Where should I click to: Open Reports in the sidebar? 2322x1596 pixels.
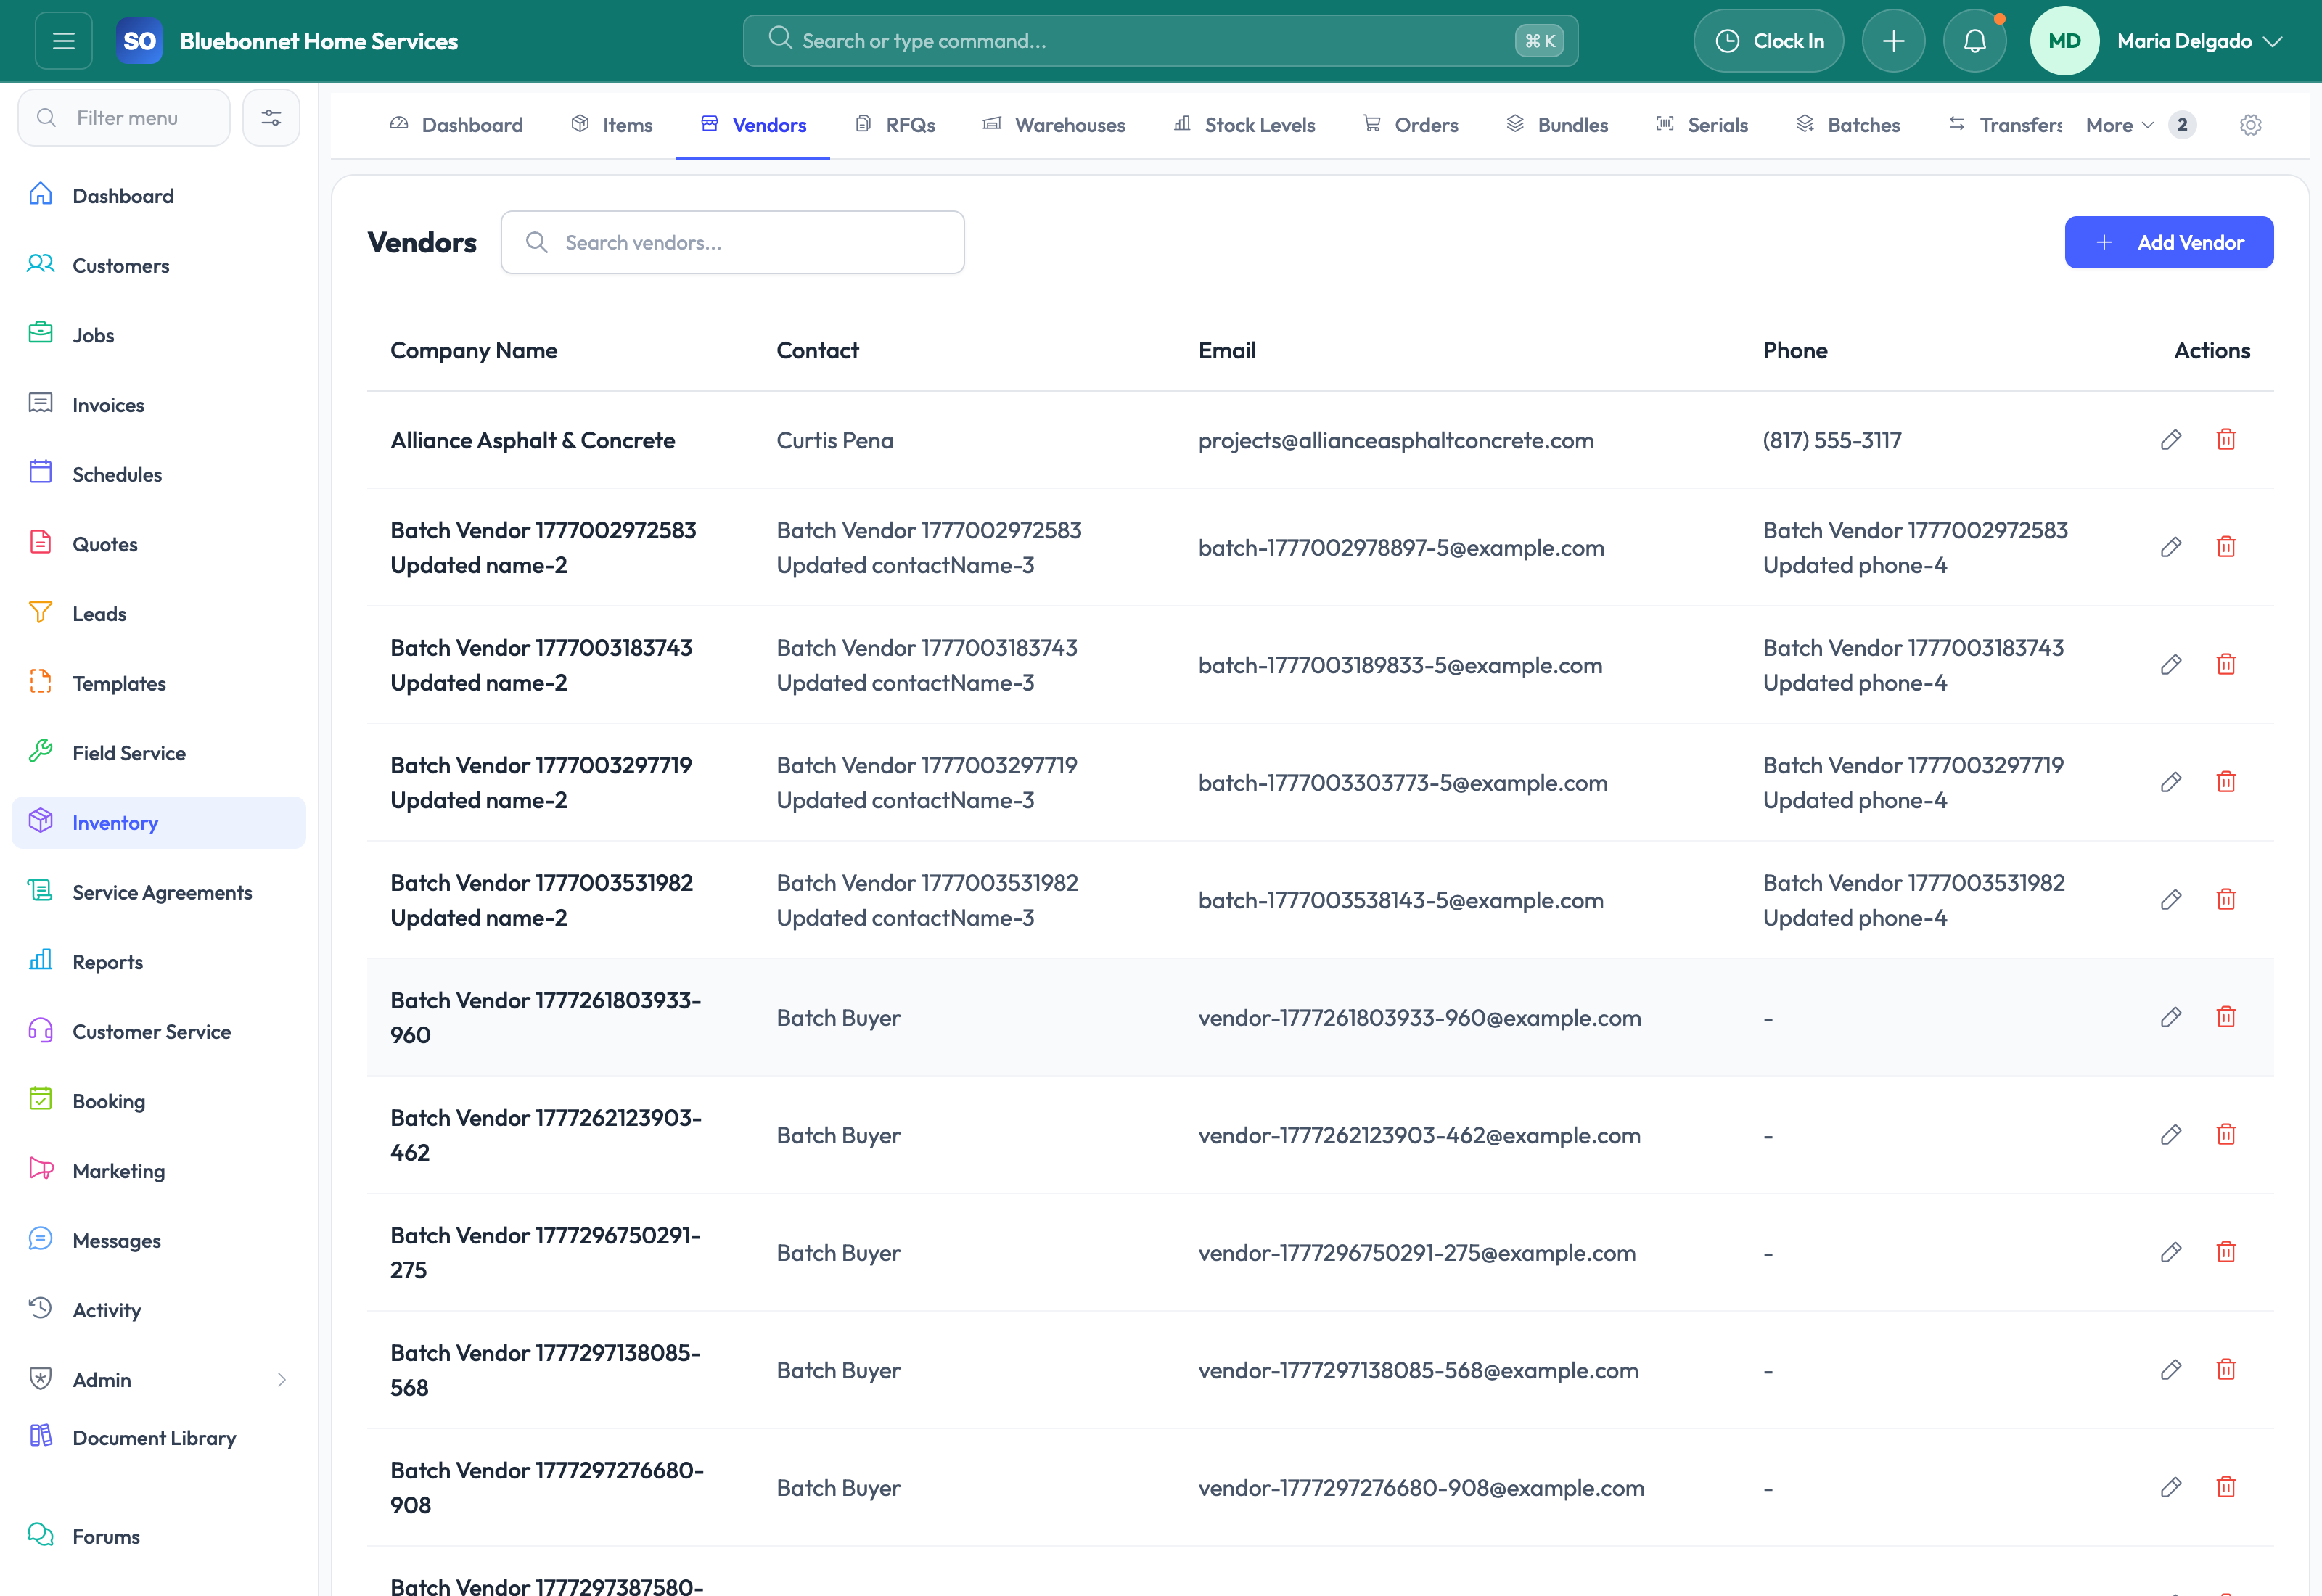tap(159, 962)
